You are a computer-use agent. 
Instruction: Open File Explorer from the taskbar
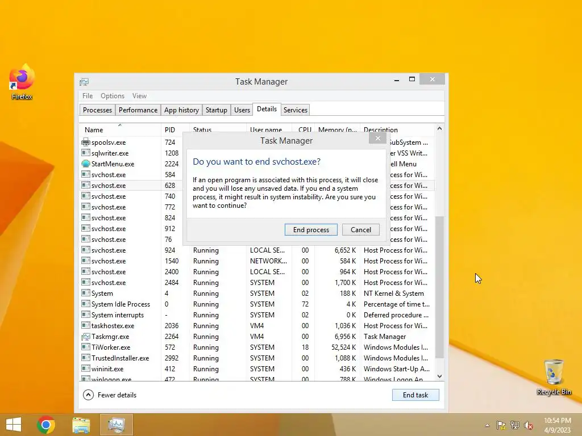81,425
